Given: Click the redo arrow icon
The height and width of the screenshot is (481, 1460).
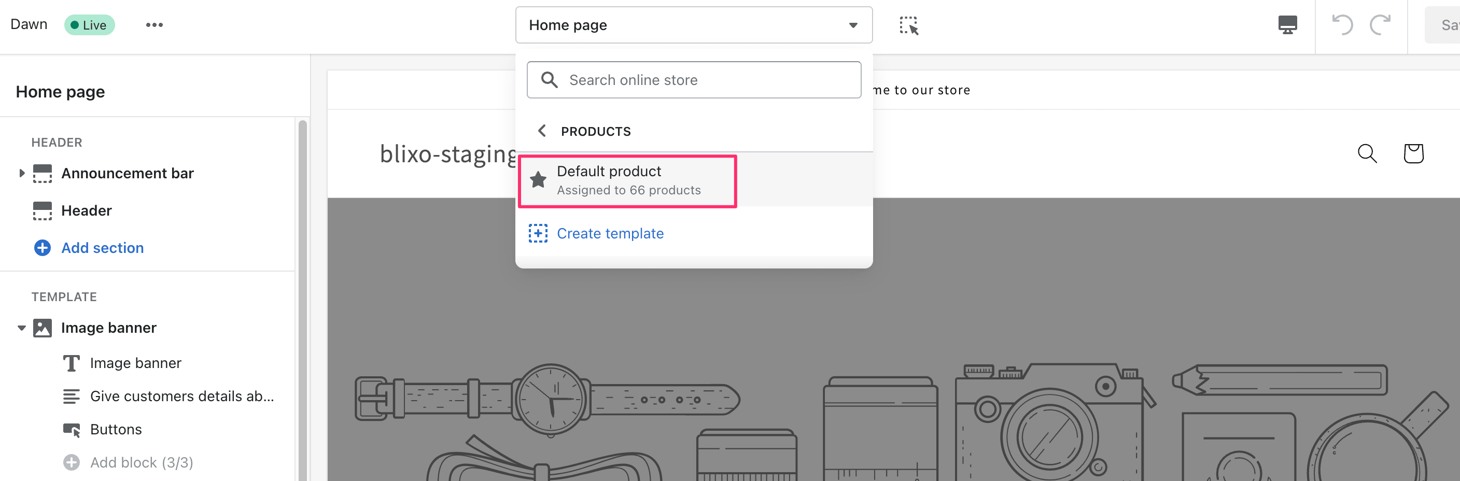Looking at the screenshot, I should (1380, 25).
